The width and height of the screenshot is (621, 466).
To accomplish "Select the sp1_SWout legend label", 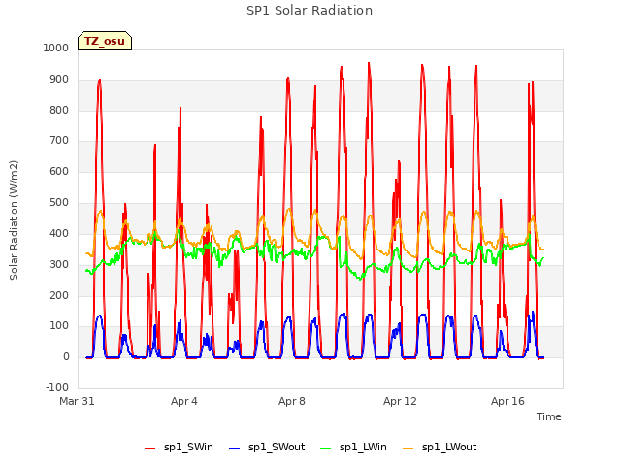I will pyautogui.click(x=277, y=447).
